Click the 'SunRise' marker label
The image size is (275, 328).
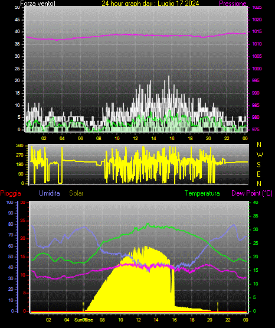(84, 320)
